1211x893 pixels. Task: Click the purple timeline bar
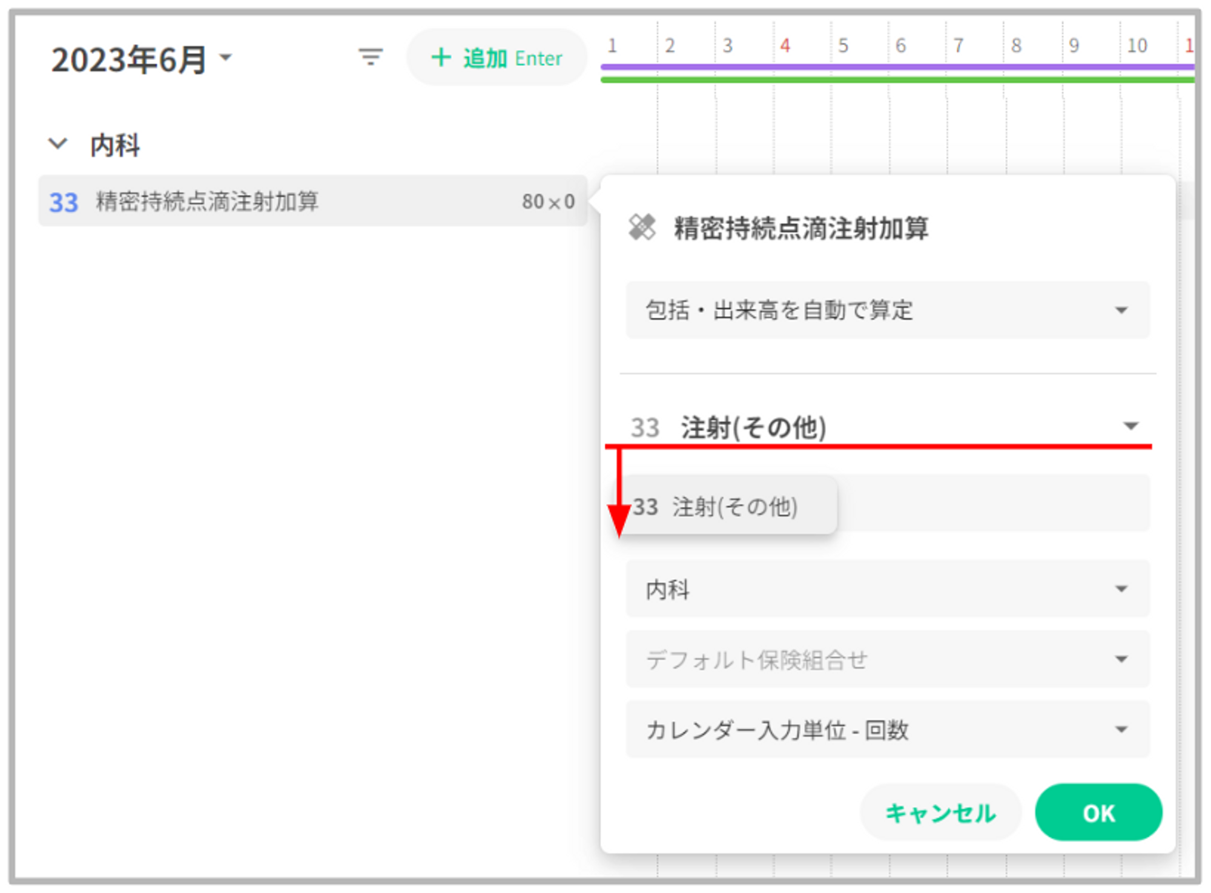tap(896, 67)
